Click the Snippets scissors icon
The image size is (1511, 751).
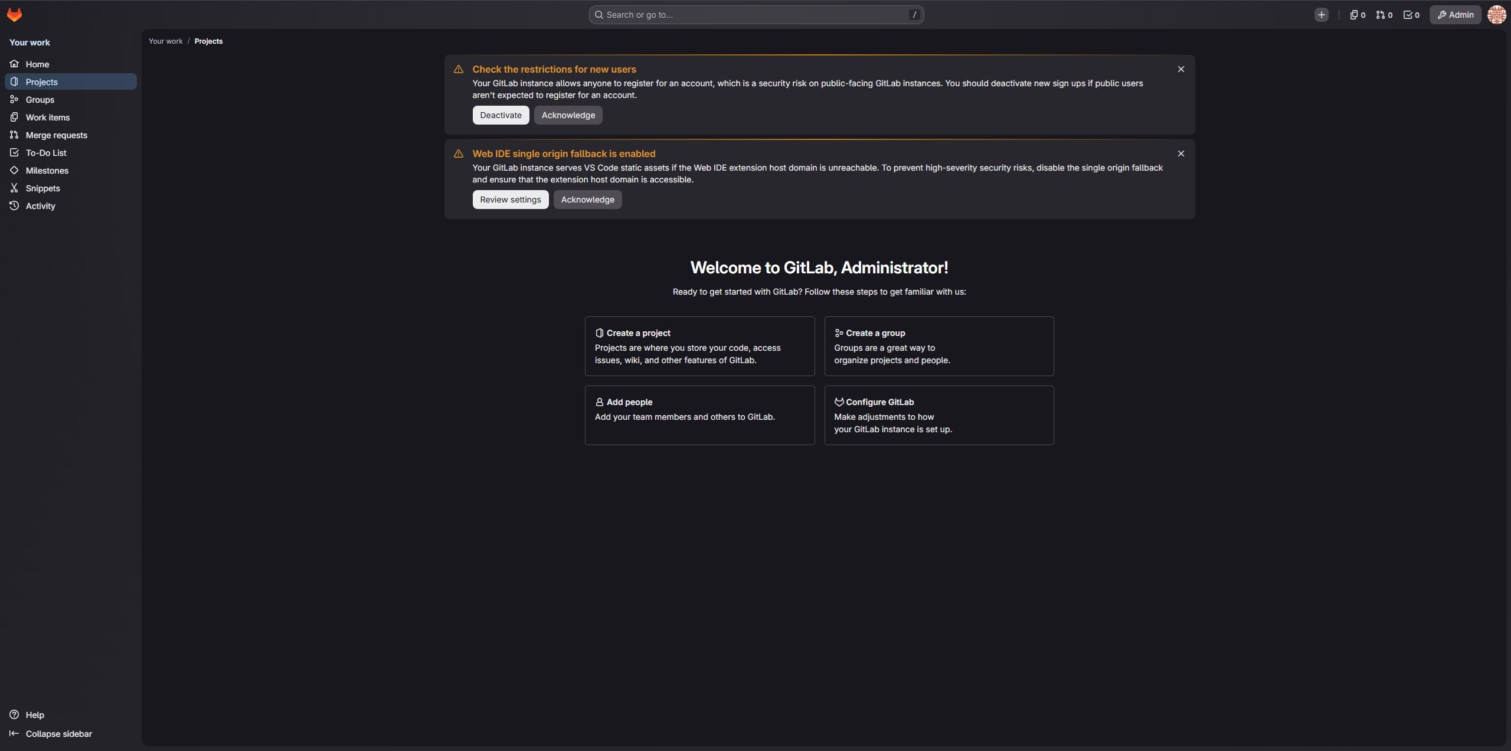click(14, 188)
